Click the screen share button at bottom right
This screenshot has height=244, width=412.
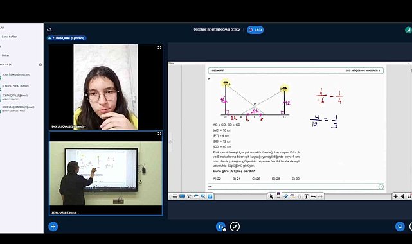pos(400,227)
